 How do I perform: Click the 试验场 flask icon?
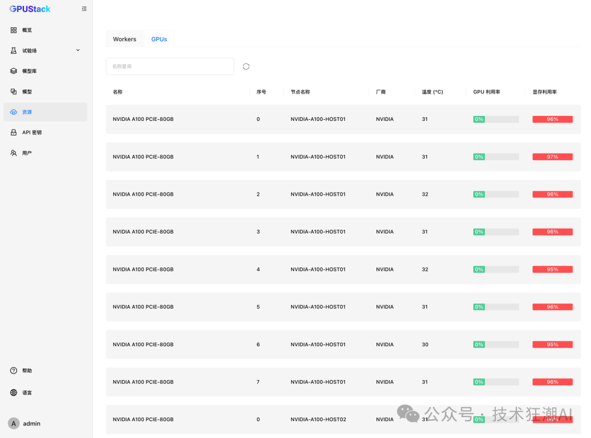(x=14, y=50)
